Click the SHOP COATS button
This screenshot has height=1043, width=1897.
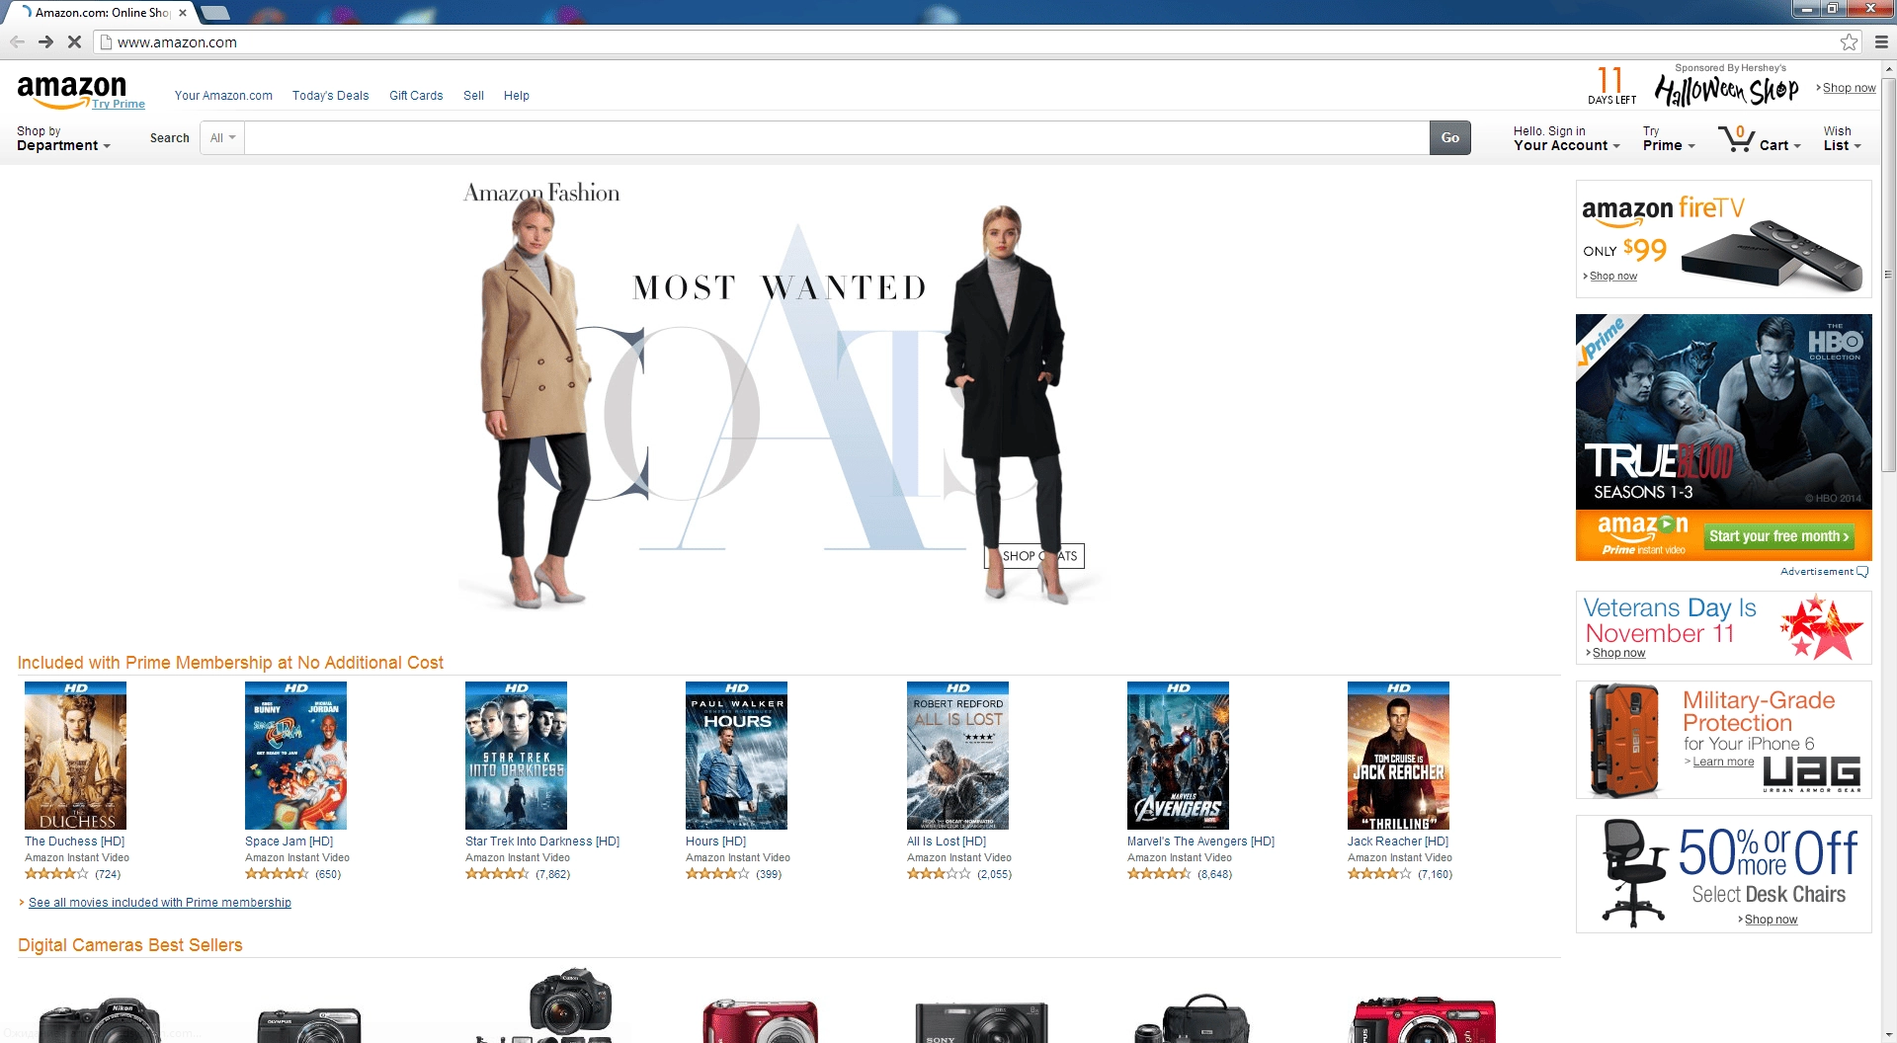click(x=1034, y=556)
